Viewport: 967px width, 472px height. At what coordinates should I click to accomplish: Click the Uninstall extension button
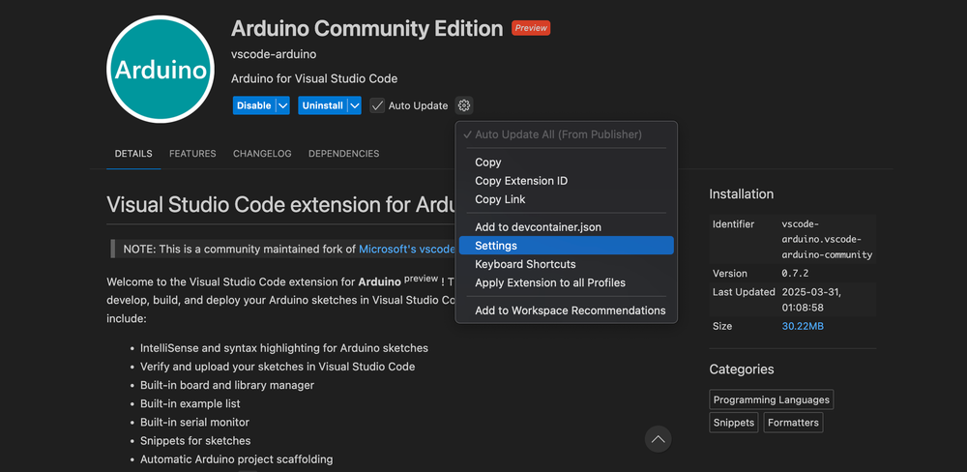[322, 105]
